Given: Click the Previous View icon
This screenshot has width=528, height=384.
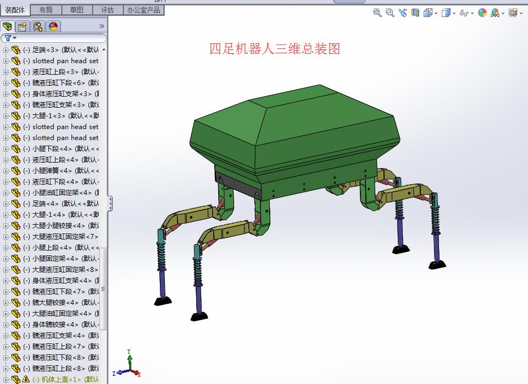Looking at the screenshot, I should click(403, 13).
